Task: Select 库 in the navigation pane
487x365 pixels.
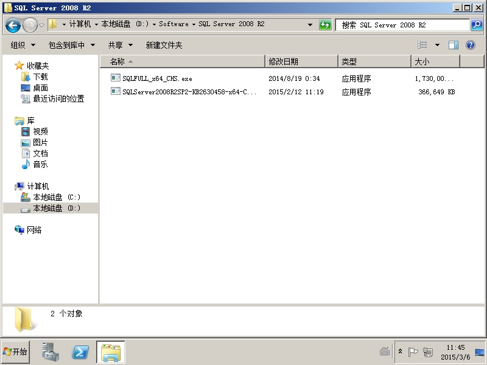Action: (x=30, y=120)
